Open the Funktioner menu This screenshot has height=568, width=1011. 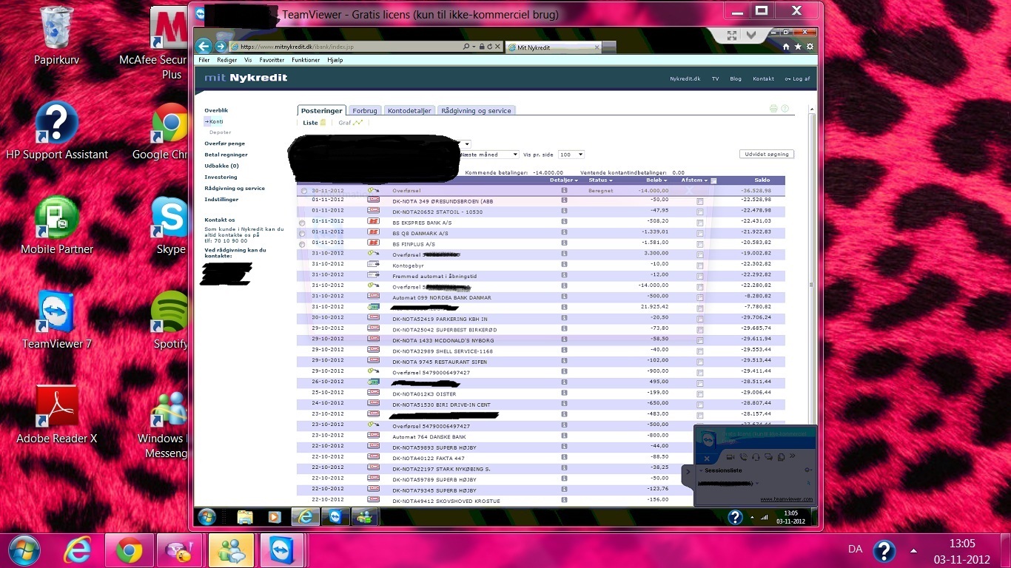tap(306, 60)
